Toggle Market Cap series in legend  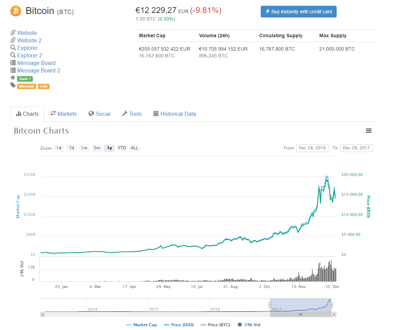click(x=141, y=325)
